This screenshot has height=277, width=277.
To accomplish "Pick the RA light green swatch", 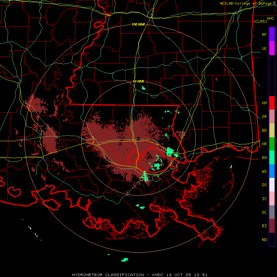I will pos(272,158).
